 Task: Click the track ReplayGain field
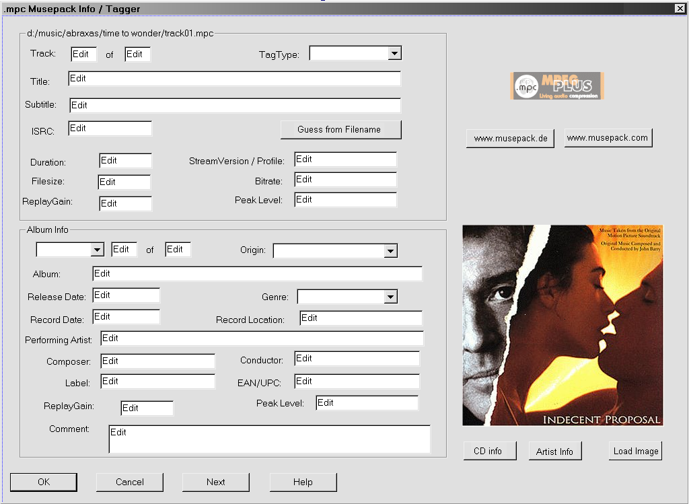click(126, 203)
